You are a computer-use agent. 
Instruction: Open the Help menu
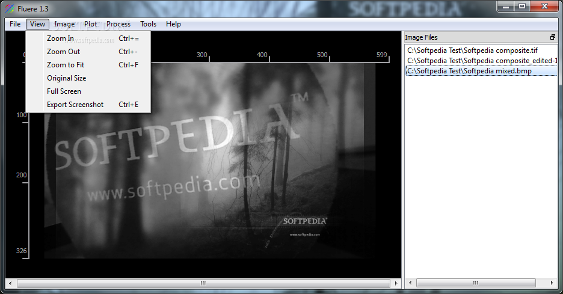click(x=173, y=24)
